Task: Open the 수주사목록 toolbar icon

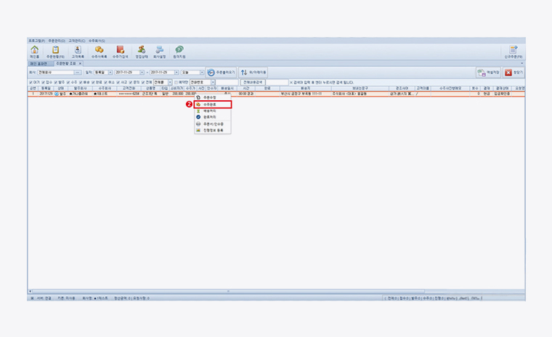Action: pyautogui.click(x=99, y=51)
